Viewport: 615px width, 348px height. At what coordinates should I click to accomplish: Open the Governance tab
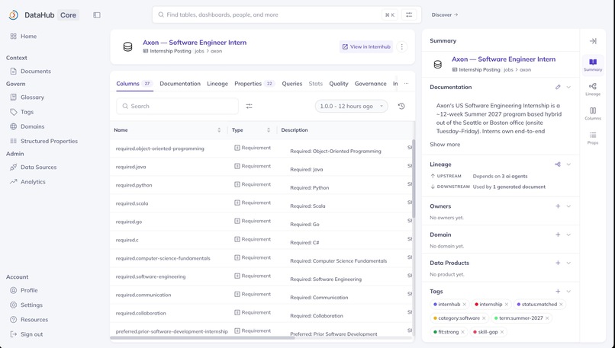click(x=370, y=83)
